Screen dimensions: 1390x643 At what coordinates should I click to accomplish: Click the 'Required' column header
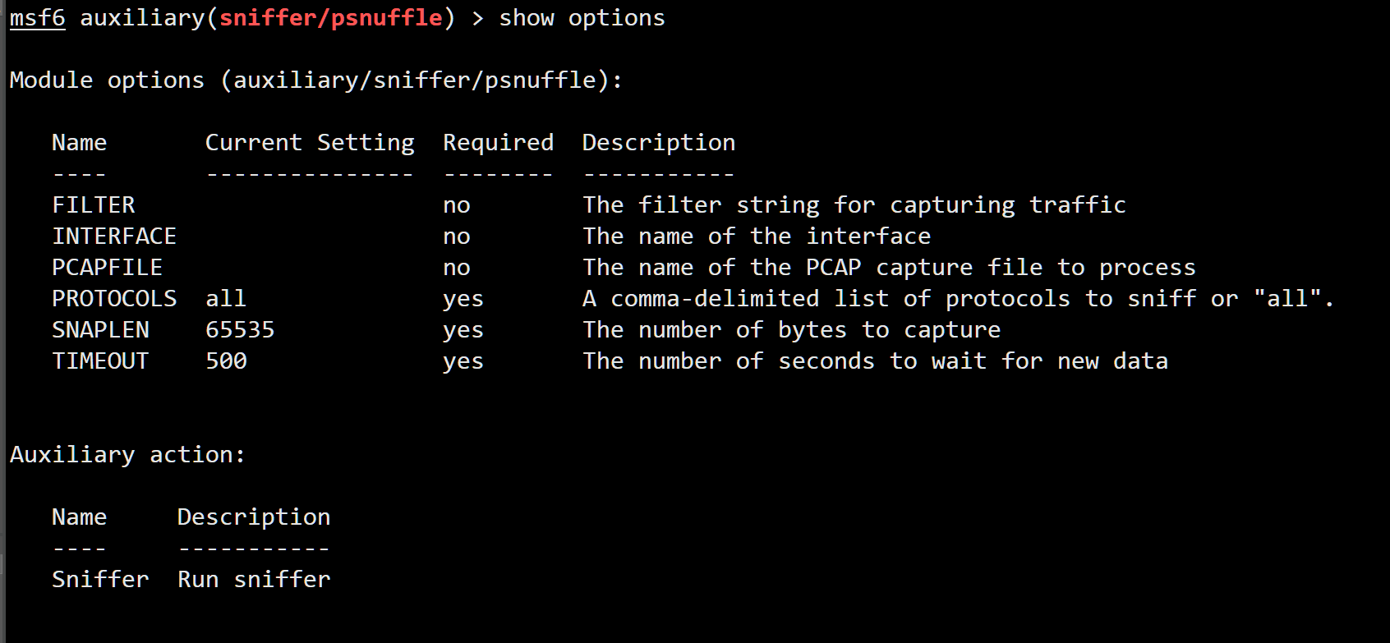click(x=498, y=143)
